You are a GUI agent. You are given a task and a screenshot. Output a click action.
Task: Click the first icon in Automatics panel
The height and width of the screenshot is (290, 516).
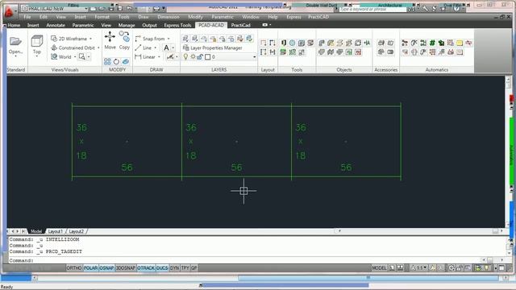click(405, 43)
